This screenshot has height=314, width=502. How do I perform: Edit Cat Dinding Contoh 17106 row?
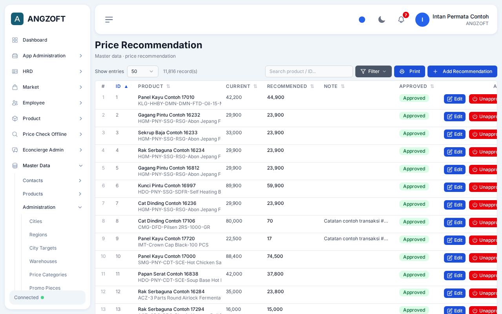coord(455,223)
